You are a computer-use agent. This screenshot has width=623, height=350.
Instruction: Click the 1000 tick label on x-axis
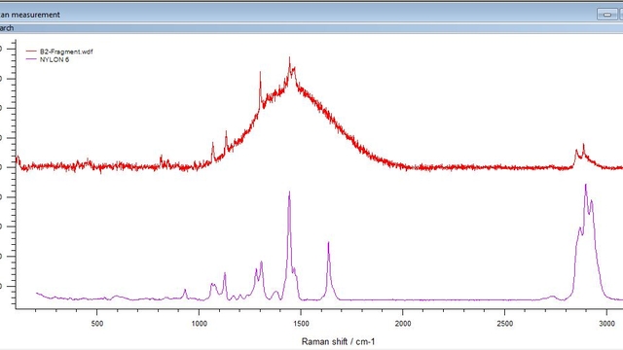[x=199, y=324]
